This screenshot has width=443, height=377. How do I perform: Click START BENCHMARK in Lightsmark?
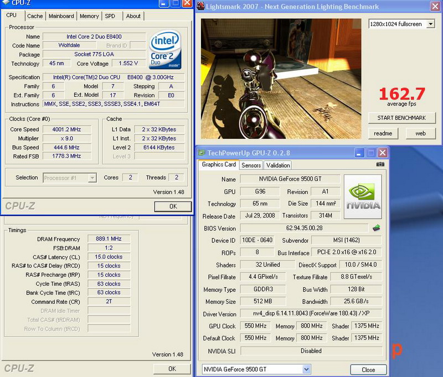402,118
